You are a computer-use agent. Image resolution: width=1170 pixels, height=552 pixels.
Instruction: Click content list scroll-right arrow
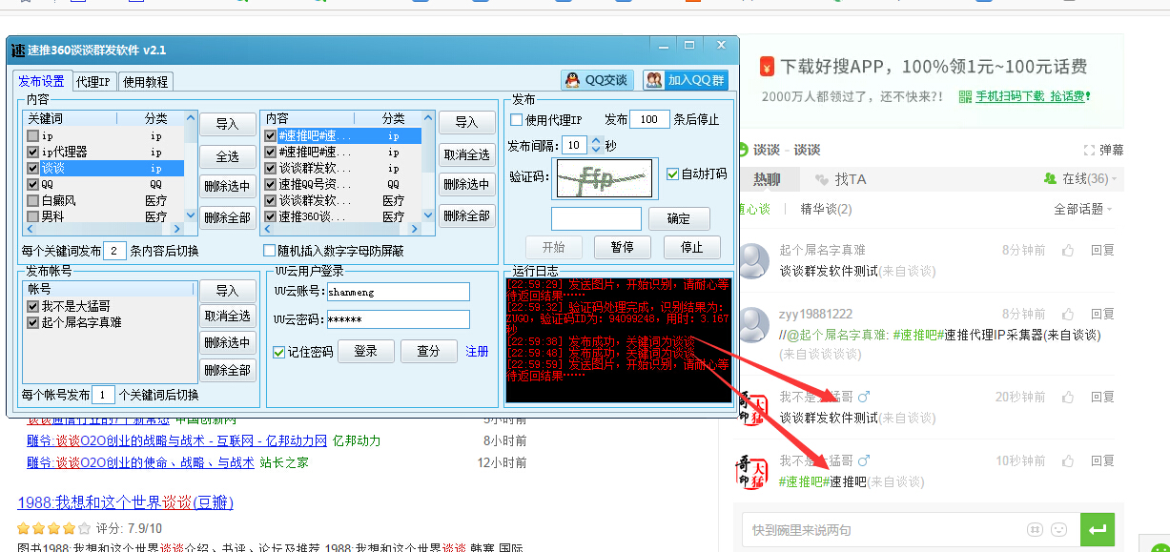(x=415, y=229)
